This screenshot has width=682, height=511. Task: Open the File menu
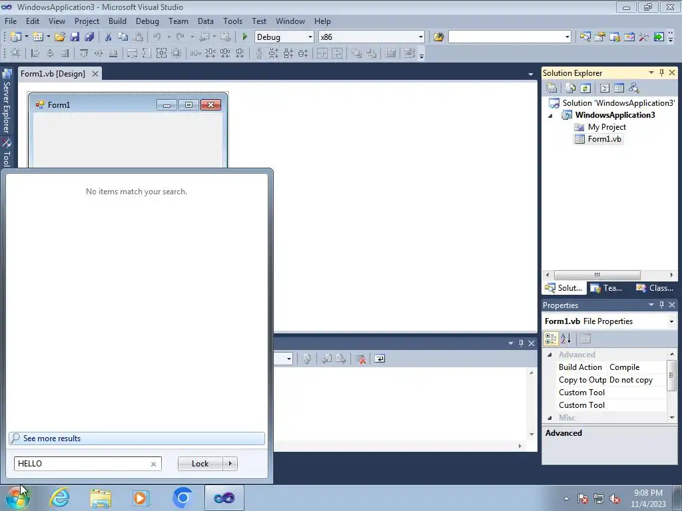click(x=11, y=21)
